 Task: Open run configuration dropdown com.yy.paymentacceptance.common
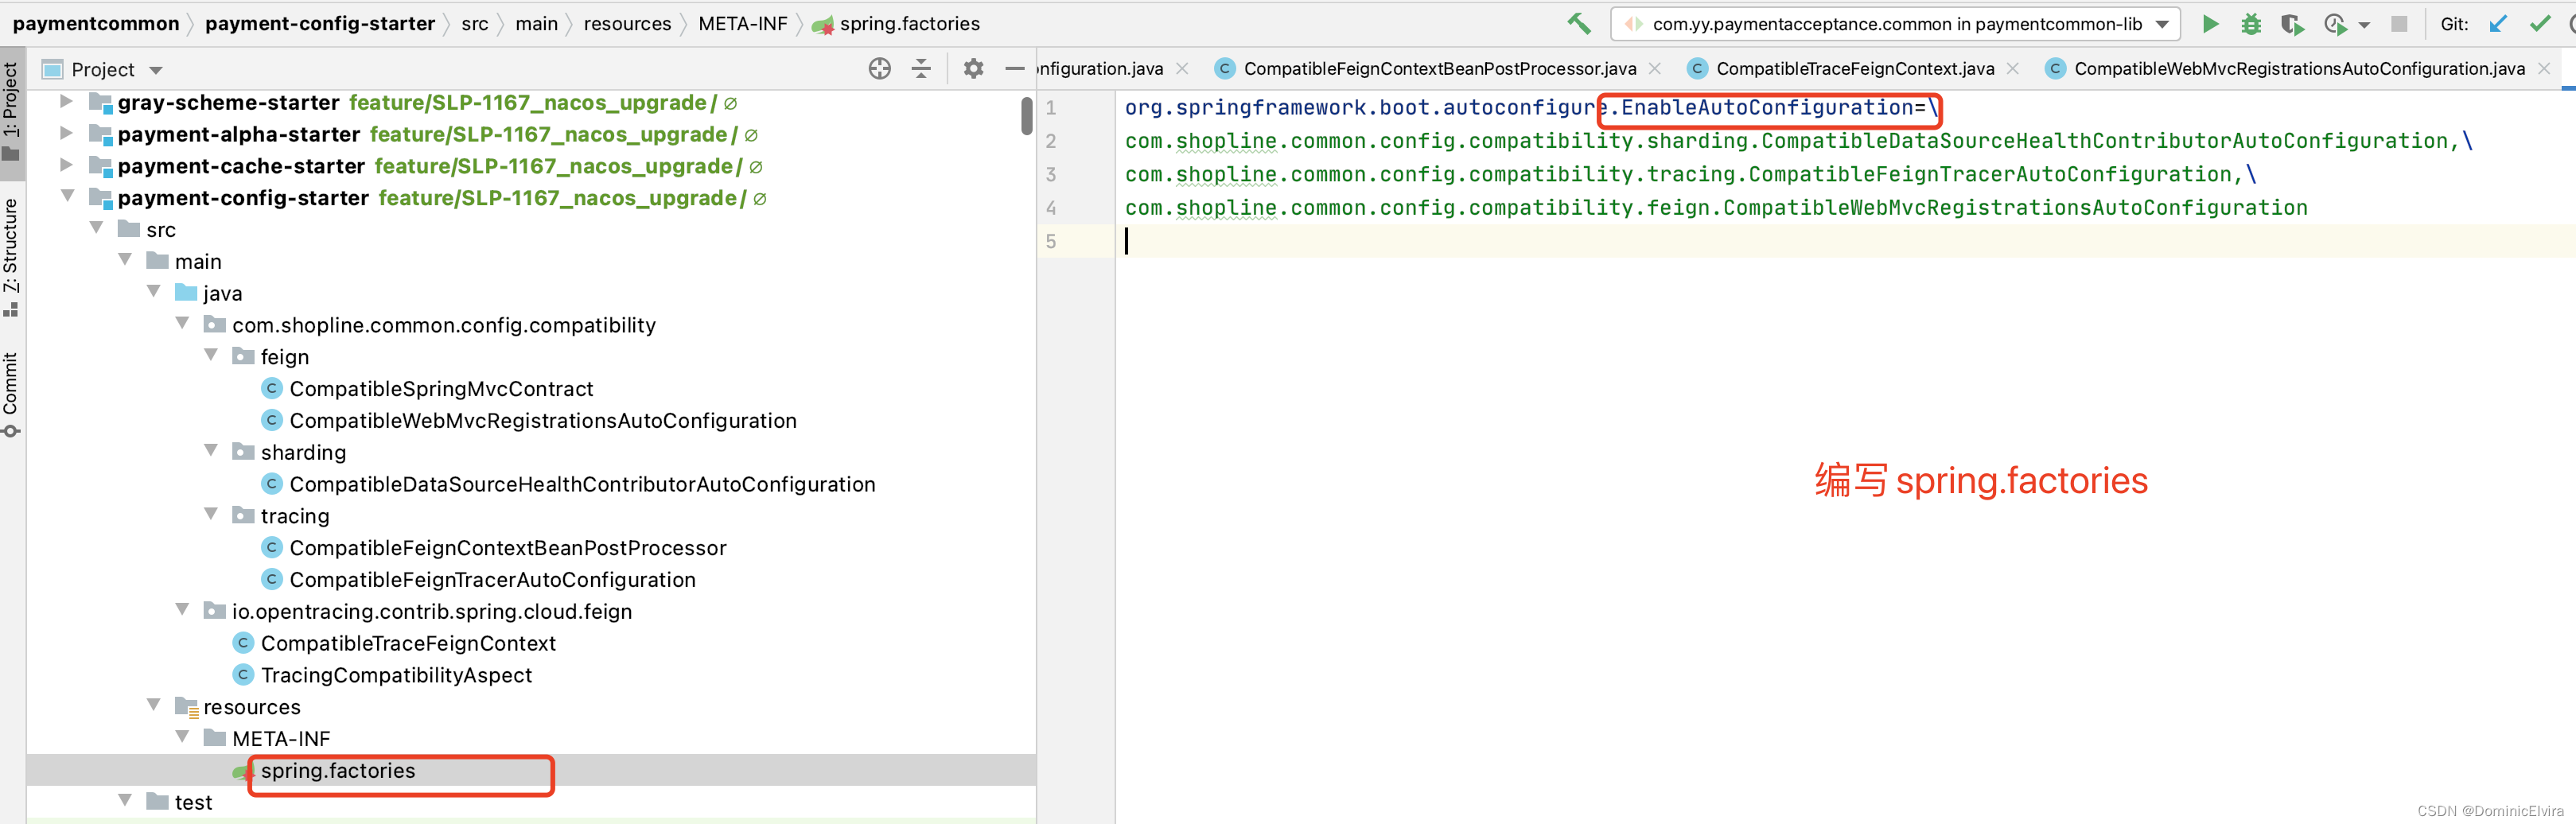click(x=1895, y=24)
